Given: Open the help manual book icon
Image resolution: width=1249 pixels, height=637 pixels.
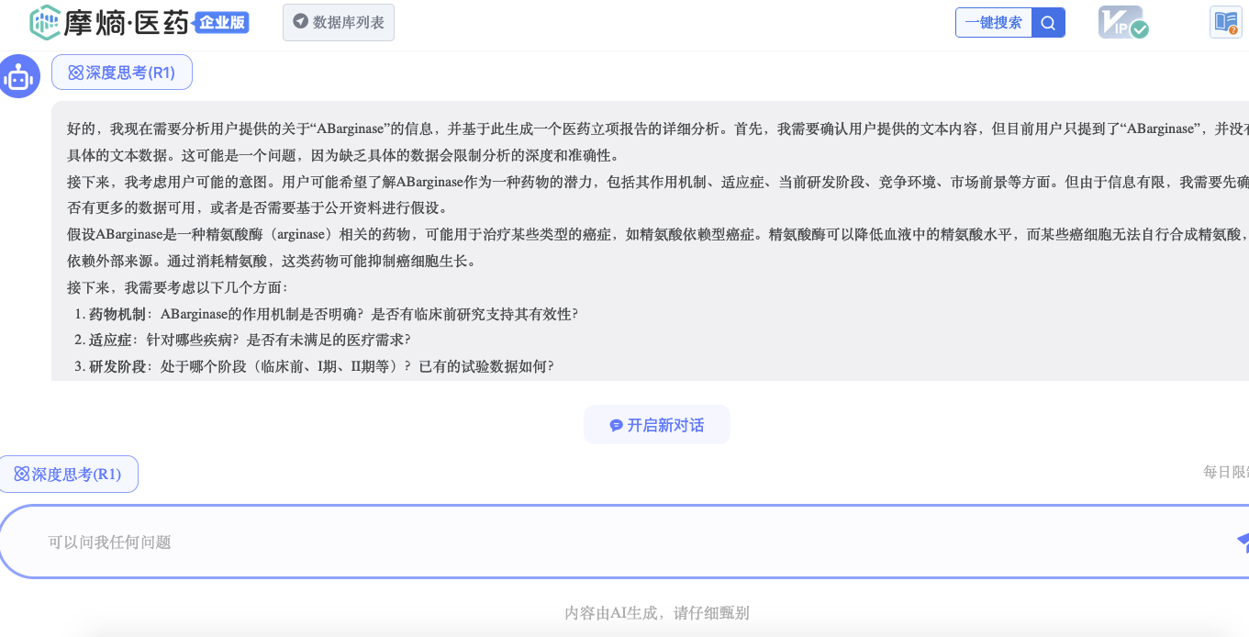Looking at the screenshot, I should click(1225, 22).
